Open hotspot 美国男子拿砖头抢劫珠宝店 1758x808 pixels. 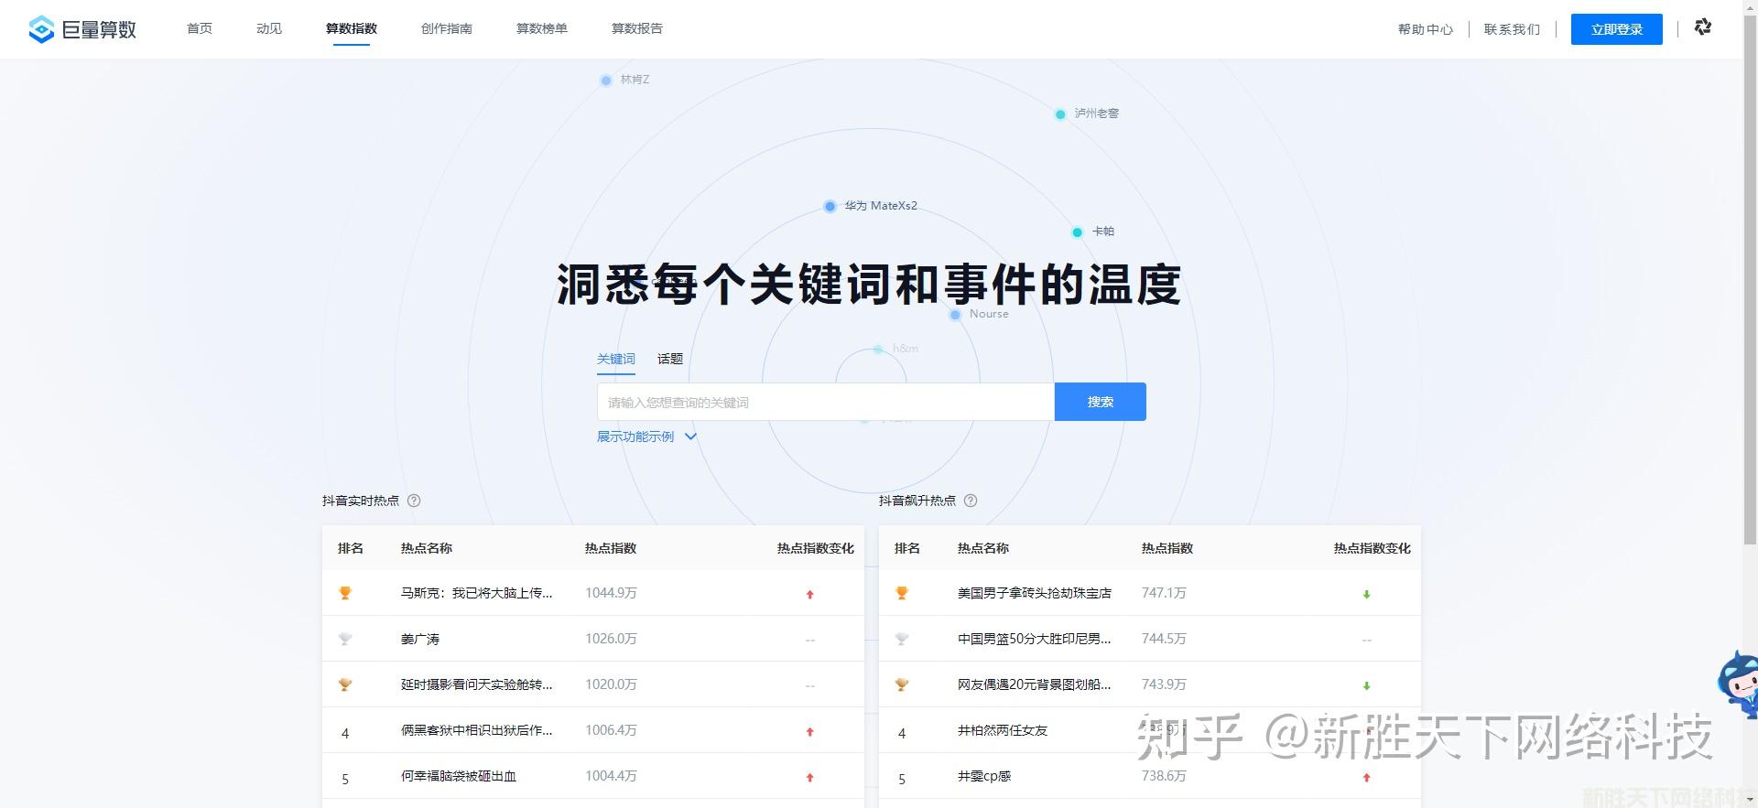pos(1035,593)
